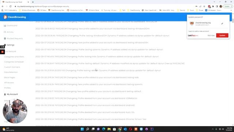Click changelog entry 'new profile added testing-kids'
Screen dimensions: 234x132
tap(87, 77)
